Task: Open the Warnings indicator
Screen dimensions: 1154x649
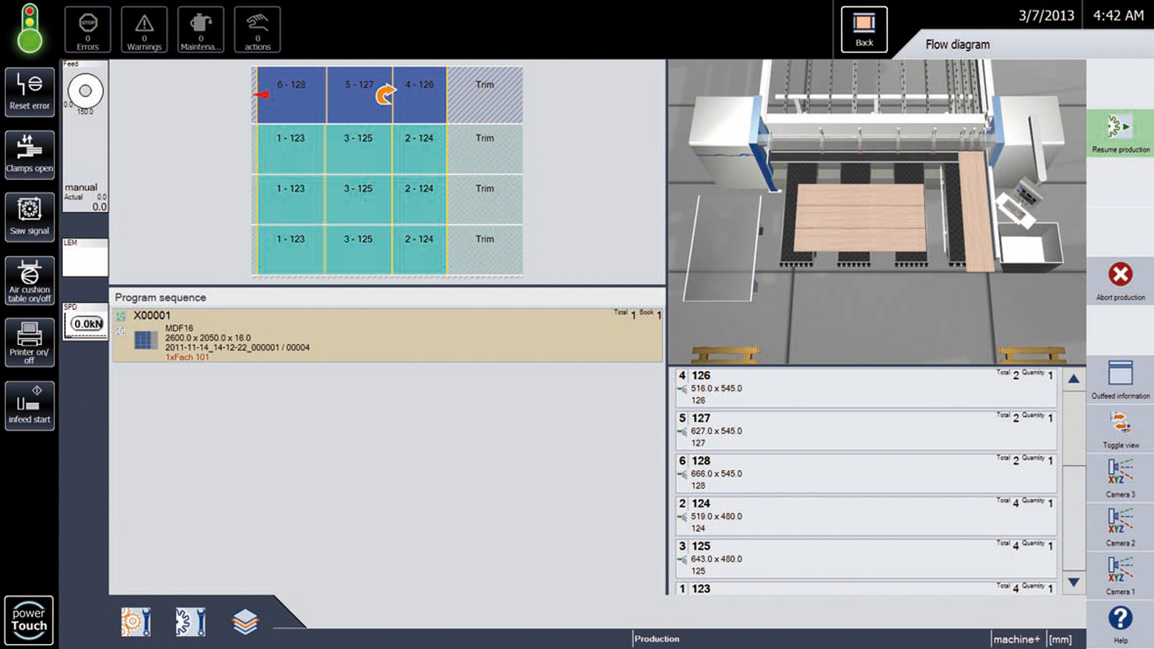Action: (x=144, y=30)
